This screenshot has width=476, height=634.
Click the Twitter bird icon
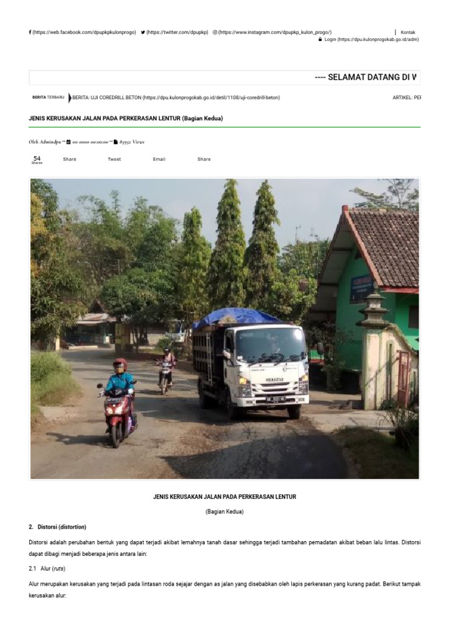(x=143, y=32)
